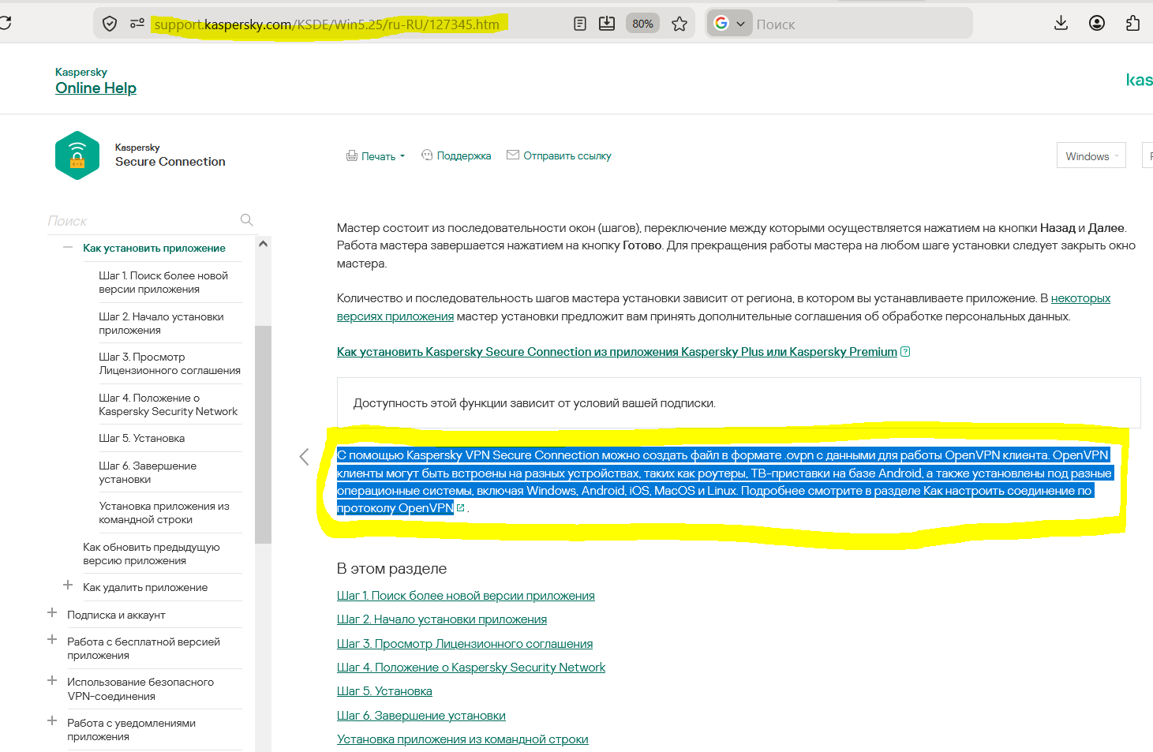Viewport: 1153px width, 752px height.
Task: Select sidebar item Шаг 2. Начало установки
Action: coord(161,324)
